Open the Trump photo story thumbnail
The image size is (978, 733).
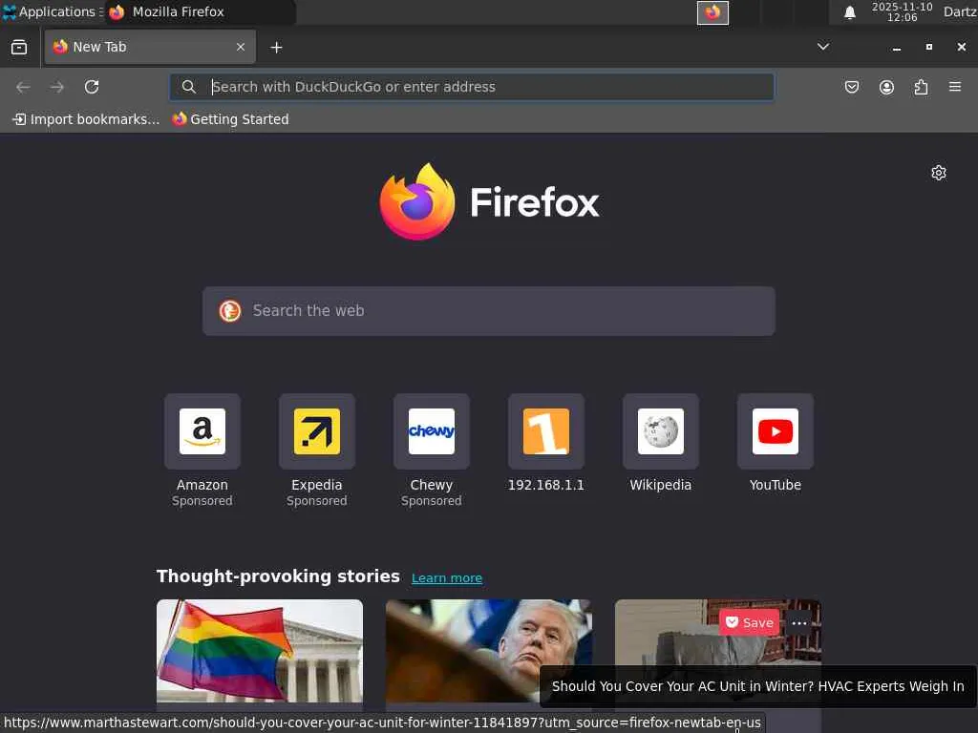pos(489,651)
